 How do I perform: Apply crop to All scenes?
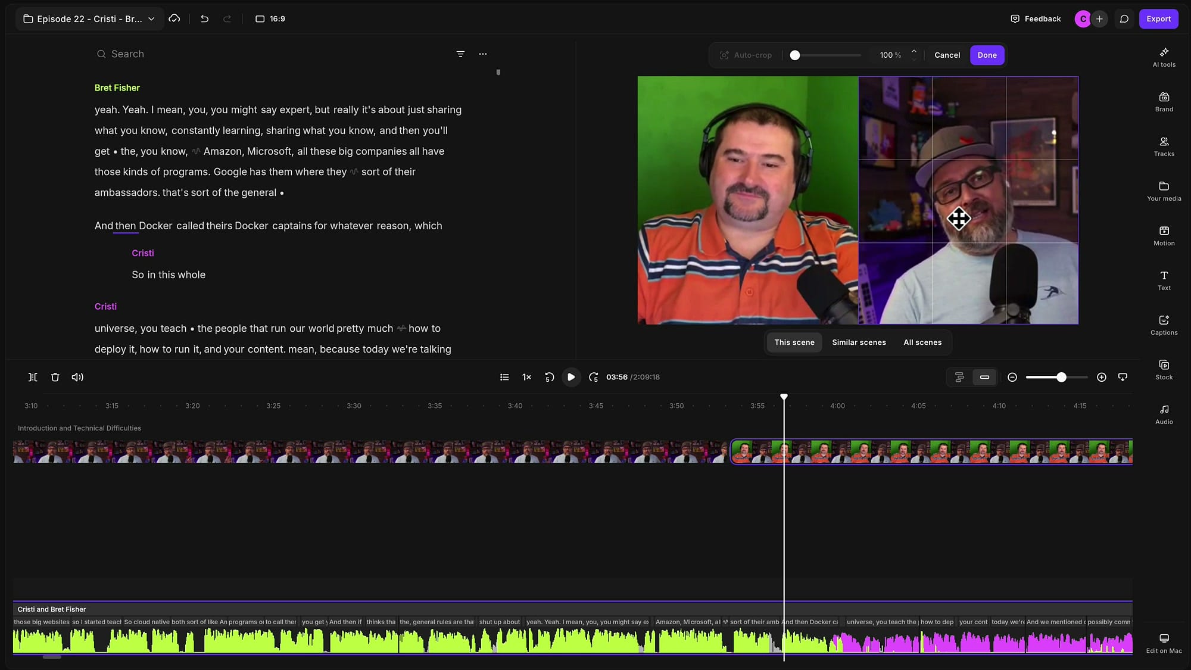click(x=922, y=342)
